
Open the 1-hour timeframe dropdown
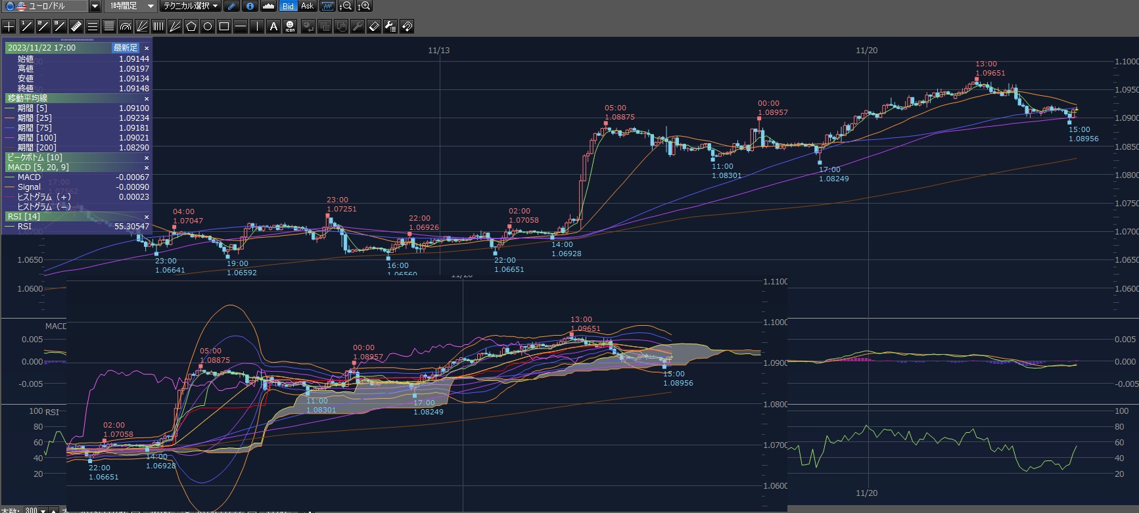point(150,6)
